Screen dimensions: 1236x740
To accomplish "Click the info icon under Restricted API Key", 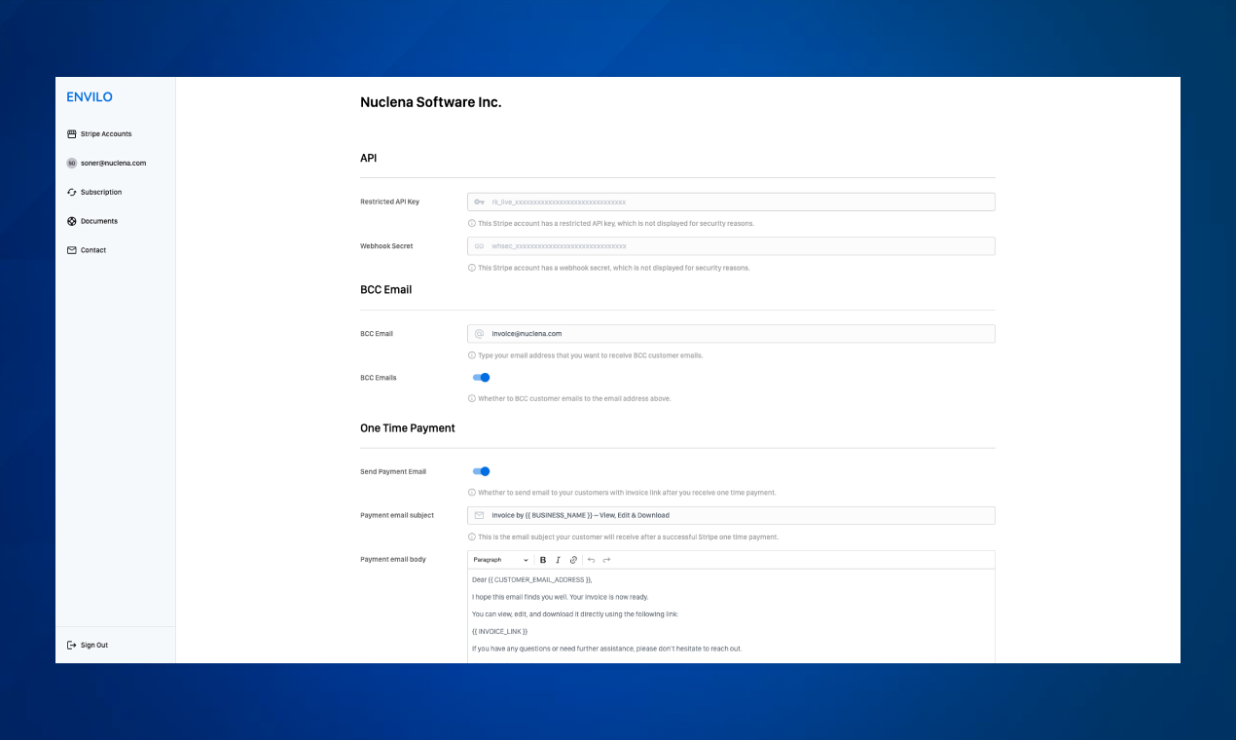I will 472,223.
